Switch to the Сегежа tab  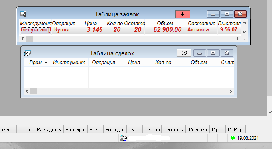click(x=152, y=130)
